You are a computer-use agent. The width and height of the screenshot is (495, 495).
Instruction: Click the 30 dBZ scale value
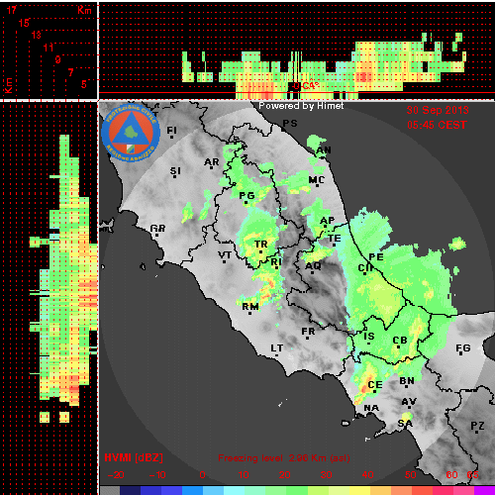click(326, 475)
